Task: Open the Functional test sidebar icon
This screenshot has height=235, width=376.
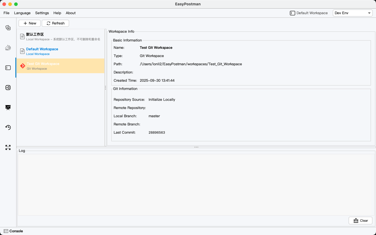Action: pos(8,88)
